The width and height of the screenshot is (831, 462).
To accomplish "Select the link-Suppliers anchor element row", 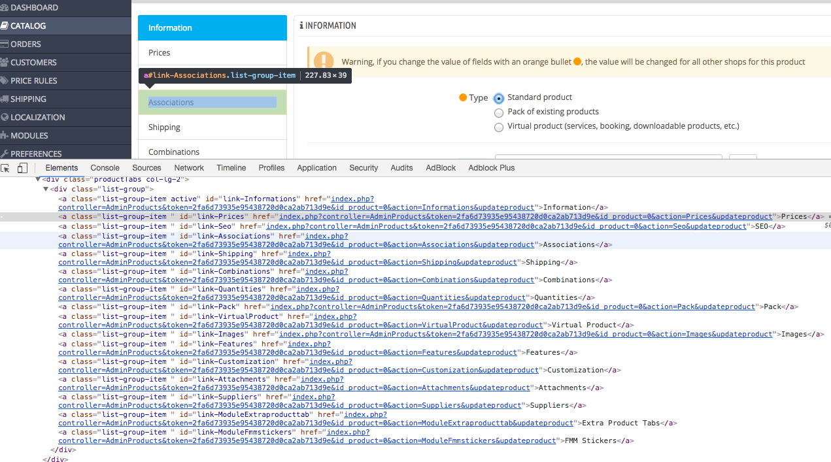I will pos(416,401).
